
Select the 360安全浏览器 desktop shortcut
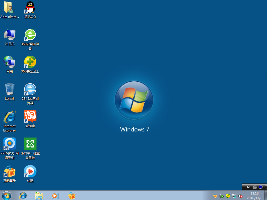tap(30, 39)
